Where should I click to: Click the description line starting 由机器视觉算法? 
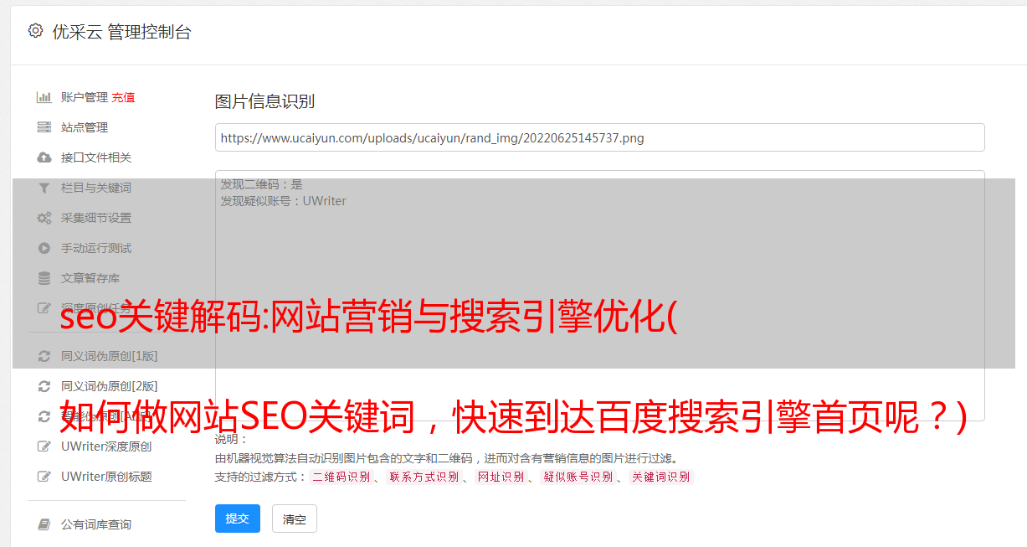(446, 458)
